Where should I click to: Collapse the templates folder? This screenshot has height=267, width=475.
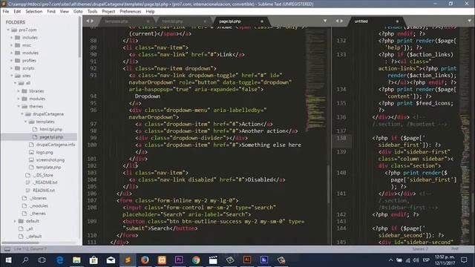point(25,122)
